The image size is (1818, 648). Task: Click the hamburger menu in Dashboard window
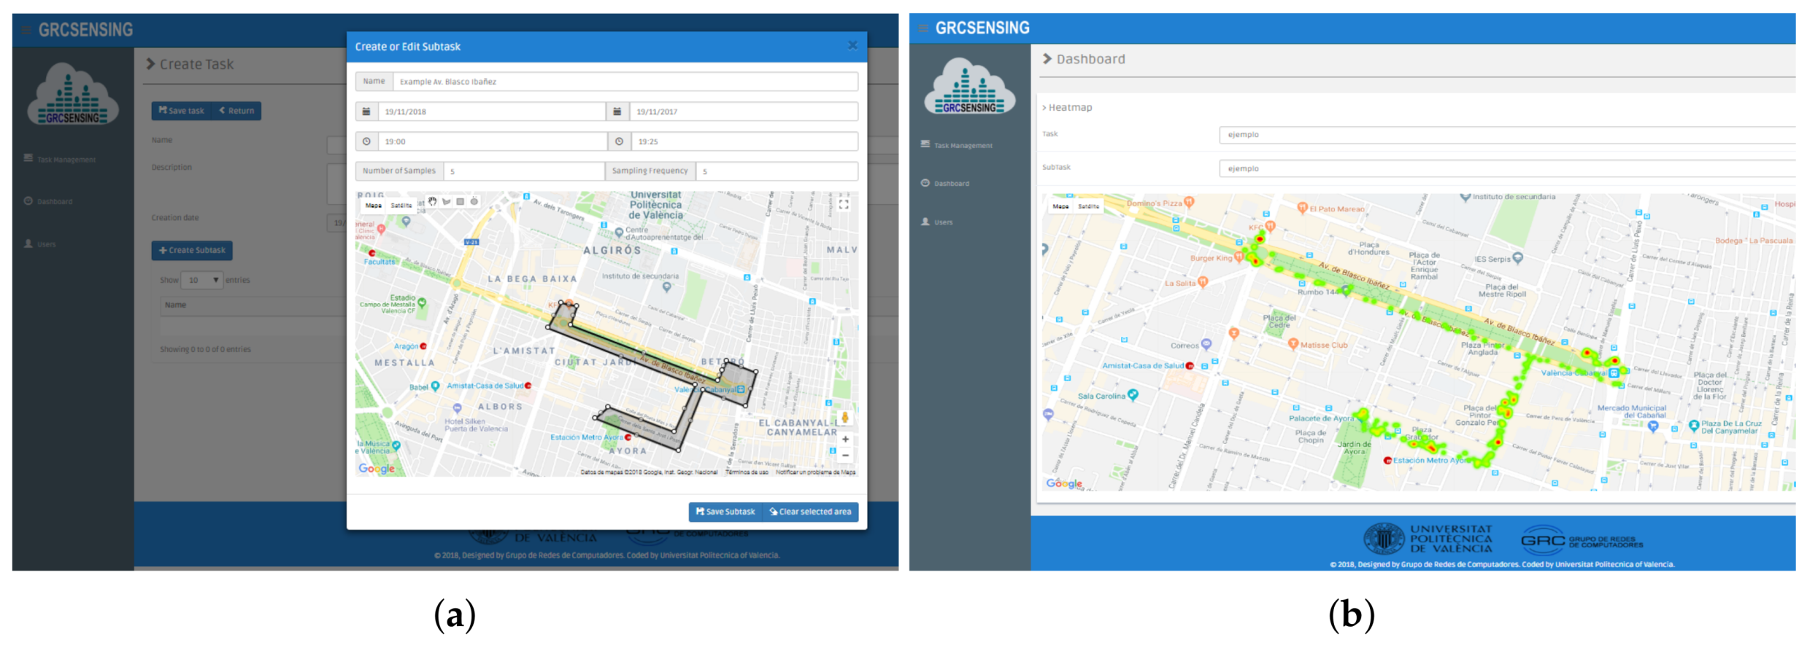923,28
